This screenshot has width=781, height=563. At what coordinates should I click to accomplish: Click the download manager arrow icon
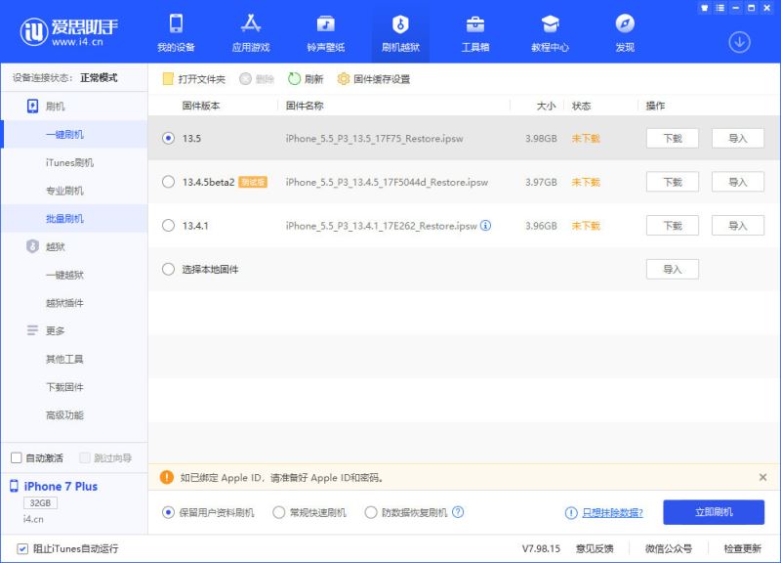pyautogui.click(x=740, y=42)
